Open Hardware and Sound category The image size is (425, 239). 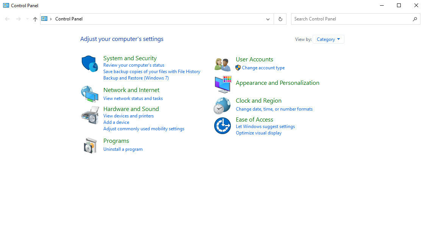coord(131,109)
